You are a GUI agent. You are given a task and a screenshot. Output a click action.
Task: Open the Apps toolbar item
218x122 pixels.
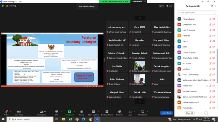(130, 113)
